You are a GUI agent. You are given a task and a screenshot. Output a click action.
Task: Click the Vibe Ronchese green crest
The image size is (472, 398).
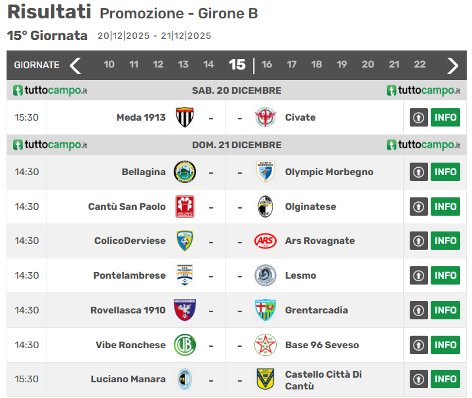point(185,345)
